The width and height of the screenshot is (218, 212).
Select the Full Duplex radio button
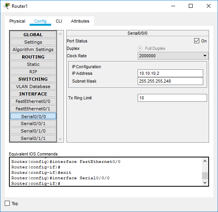point(140,48)
